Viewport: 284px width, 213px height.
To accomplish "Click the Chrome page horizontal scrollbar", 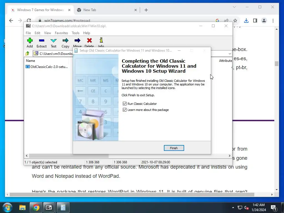I will click(x=132, y=194).
